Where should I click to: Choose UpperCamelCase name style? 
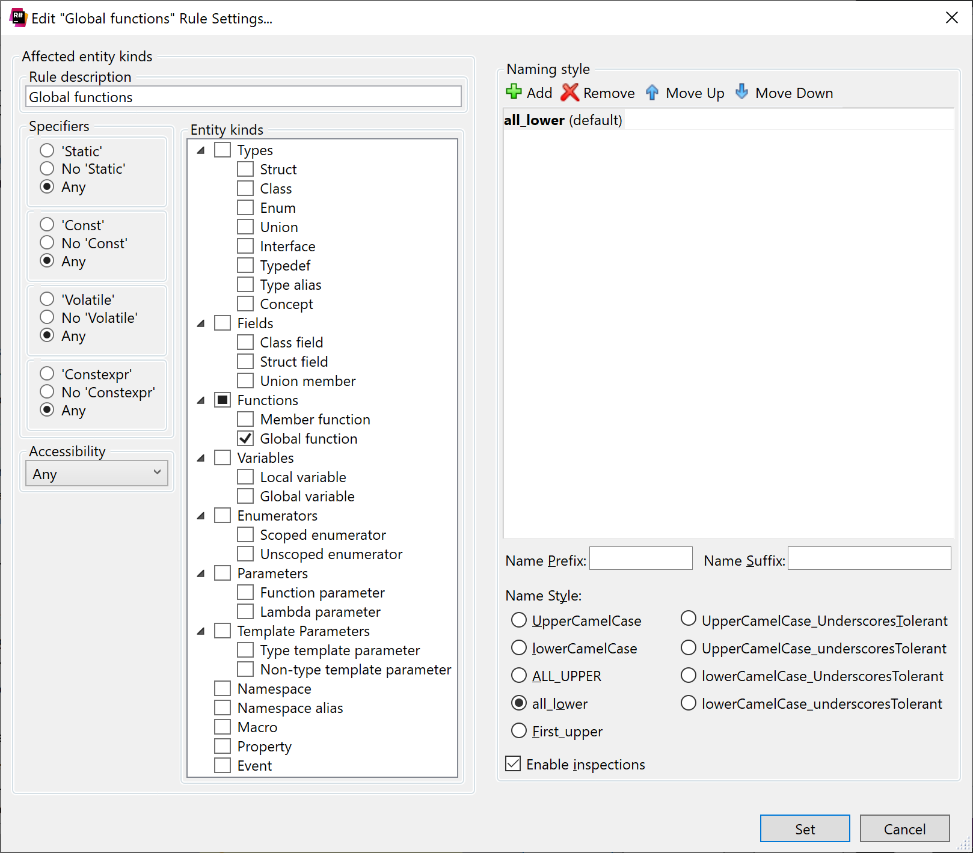(x=518, y=620)
